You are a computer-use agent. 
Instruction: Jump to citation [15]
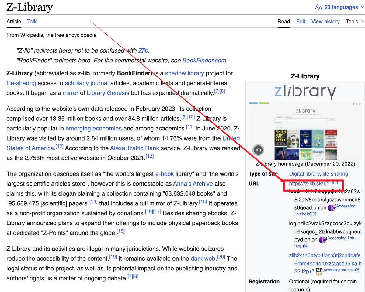point(203,201)
